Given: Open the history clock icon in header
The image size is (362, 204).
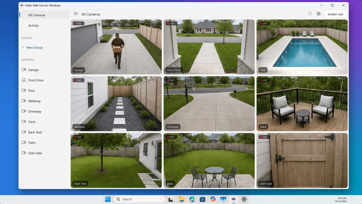Looking at the screenshot, I should point(310,14).
